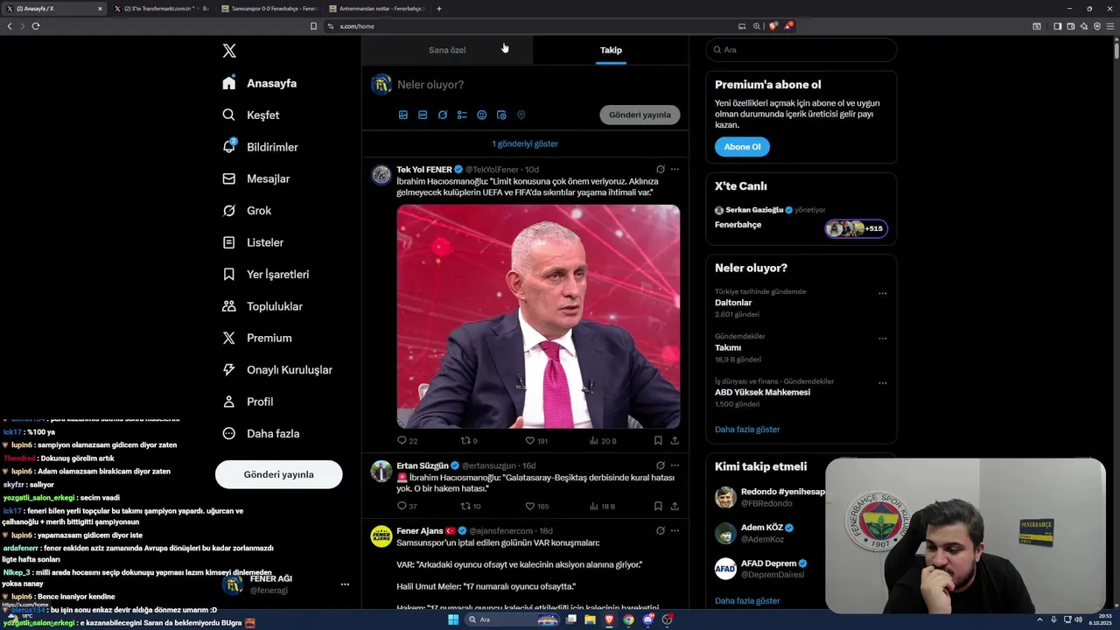
Task: Open File Explorer from taskbar
Action: (591, 619)
